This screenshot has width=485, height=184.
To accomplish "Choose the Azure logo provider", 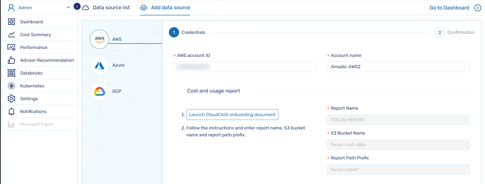I will pyautogui.click(x=100, y=65).
